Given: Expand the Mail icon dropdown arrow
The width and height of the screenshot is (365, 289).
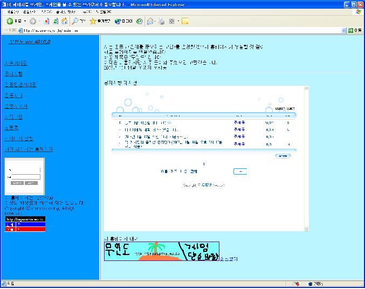Looking at the screenshot, I should (155, 21).
